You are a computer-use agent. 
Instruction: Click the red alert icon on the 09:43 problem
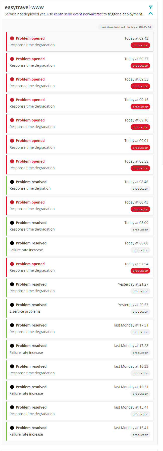(12, 38)
